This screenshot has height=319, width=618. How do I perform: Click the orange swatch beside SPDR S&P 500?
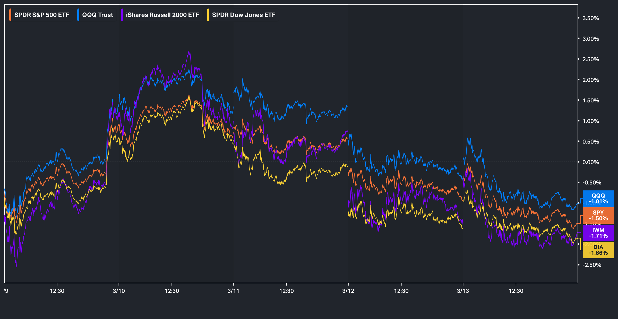coord(10,15)
